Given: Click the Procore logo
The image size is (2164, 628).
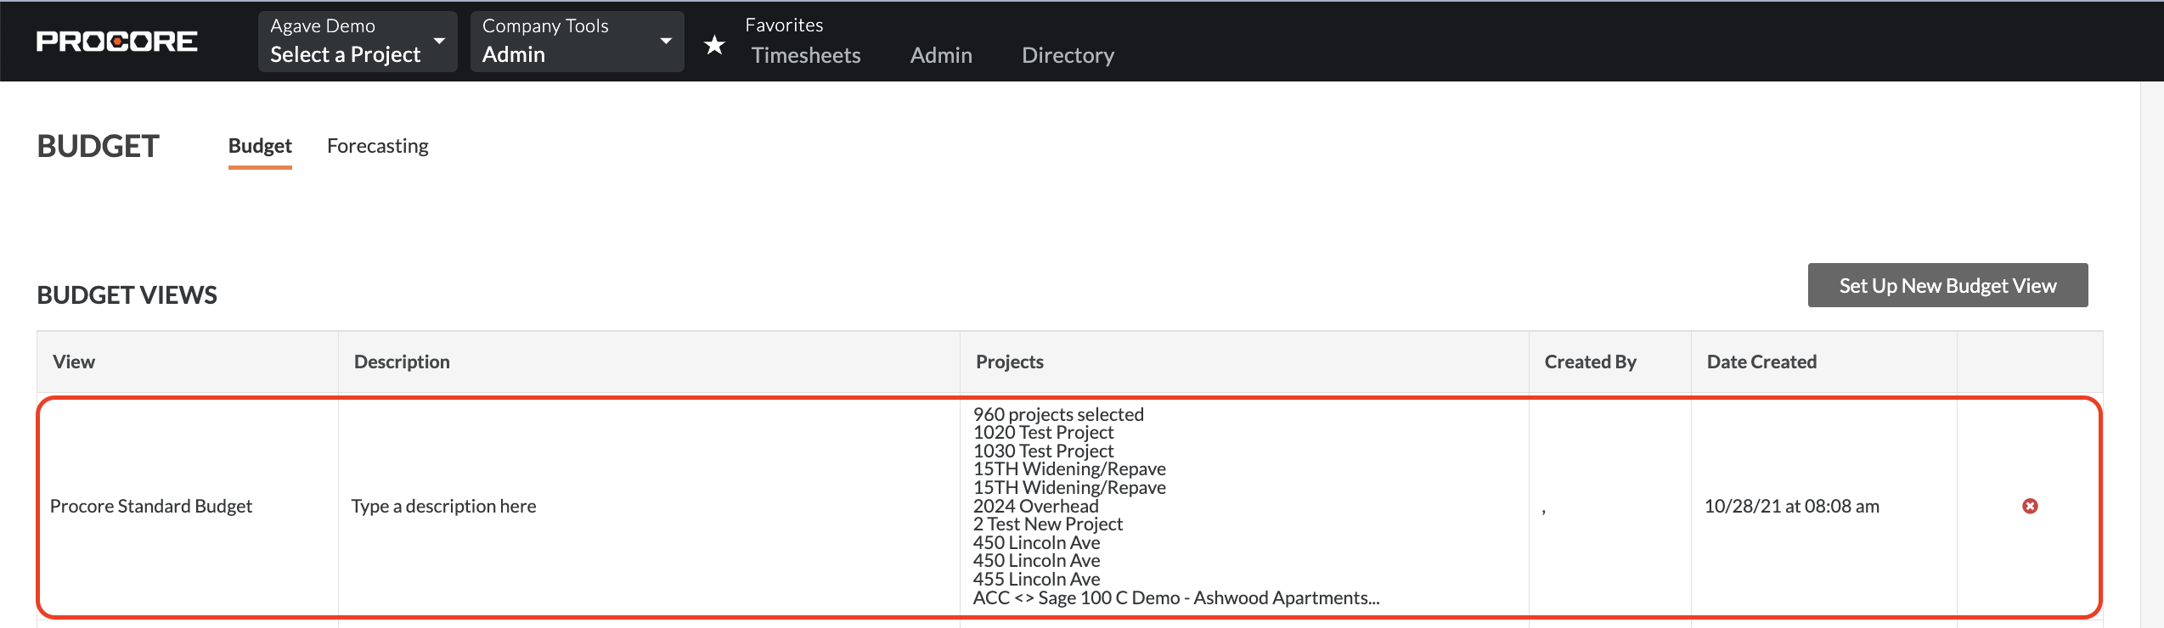Looking at the screenshot, I should coord(116,42).
